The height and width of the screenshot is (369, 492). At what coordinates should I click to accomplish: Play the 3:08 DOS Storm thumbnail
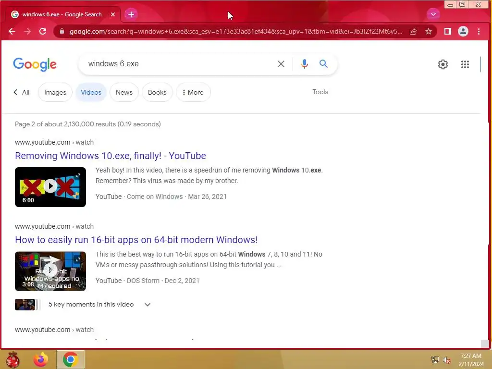(50, 271)
